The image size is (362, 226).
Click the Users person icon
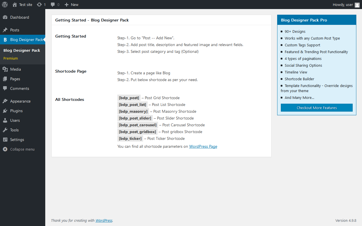[x=5, y=120]
